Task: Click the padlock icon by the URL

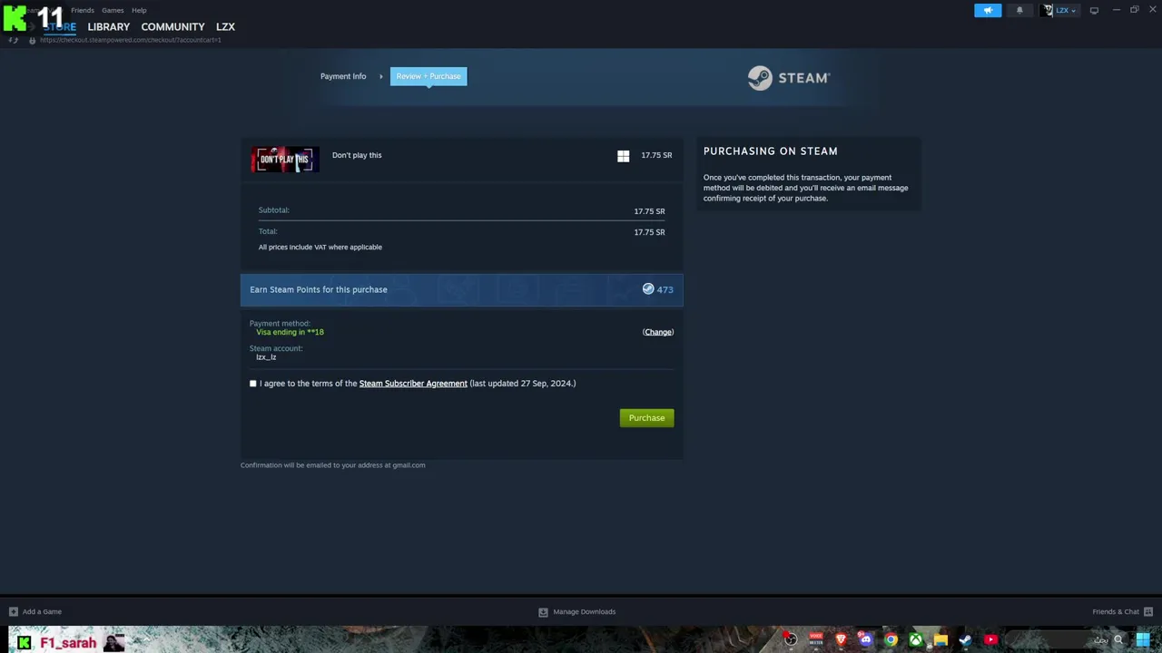Action: pyautogui.click(x=32, y=40)
